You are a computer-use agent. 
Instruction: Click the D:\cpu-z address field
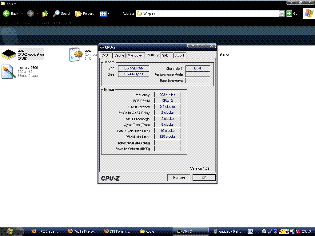click(209, 14)
